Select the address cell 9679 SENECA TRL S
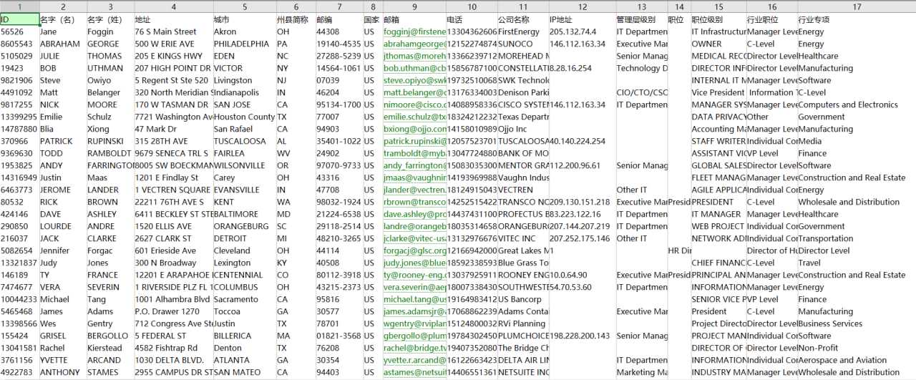Viewport: 916px width, 380px height. pos(173,153)
